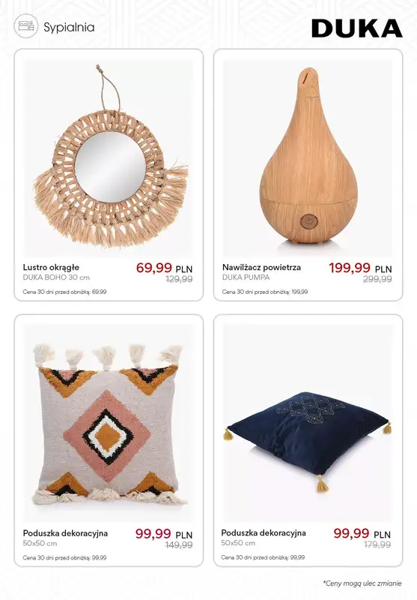417x600 pixels.
Task: Select the Lustro okrągłe product title
Action: point(51,268)
